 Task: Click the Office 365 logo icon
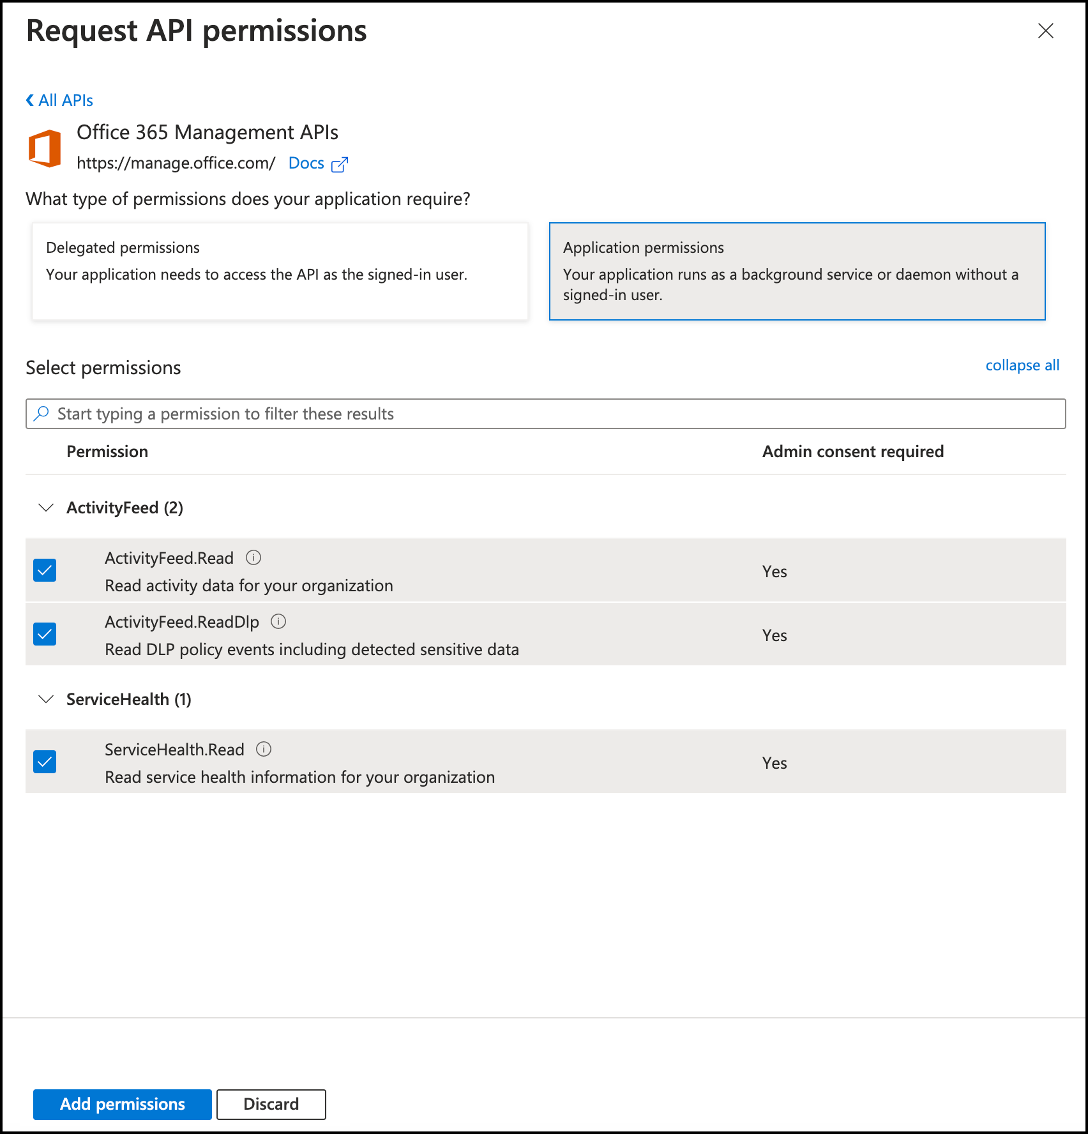[45, 149]
